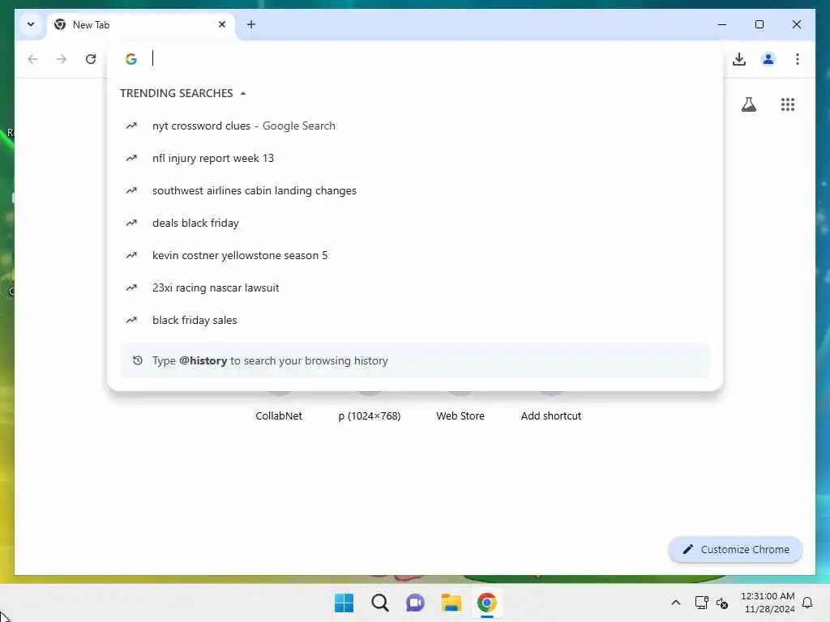
Task: Open File Explorer from the taskbar
Action: (451, 603)
